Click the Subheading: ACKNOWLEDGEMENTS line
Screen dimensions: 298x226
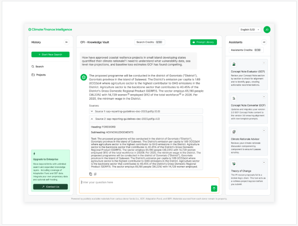coord(112,132)
